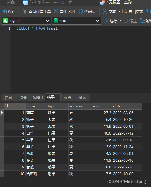Click the Export Results arrow icon
Viewport: 151px width, 187px height.
coord(124,11)
